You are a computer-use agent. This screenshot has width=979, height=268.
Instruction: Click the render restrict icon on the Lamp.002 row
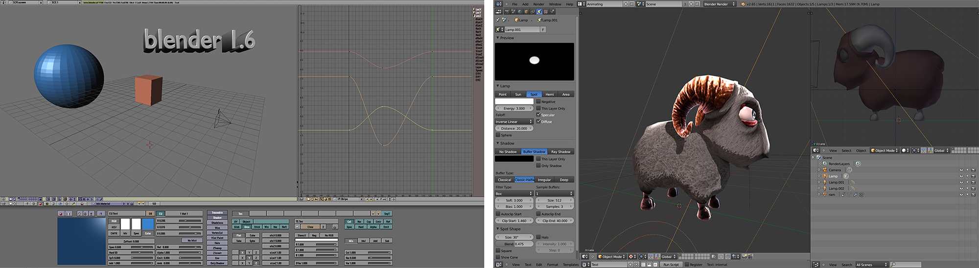pos(973,188)
